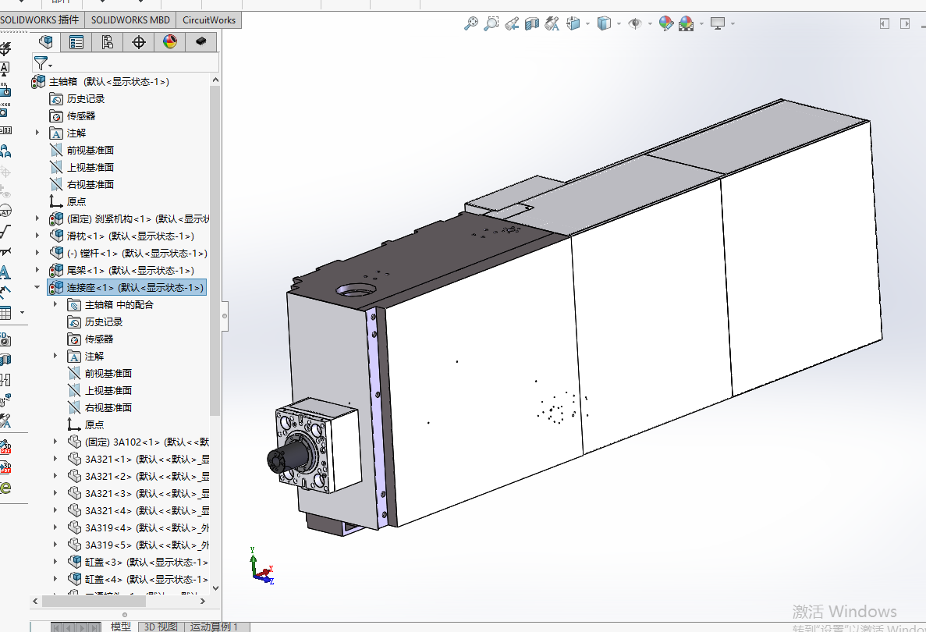
Task: Click the Edit Appearance icon
Action: pyautogui.click(x=666, y=23)
